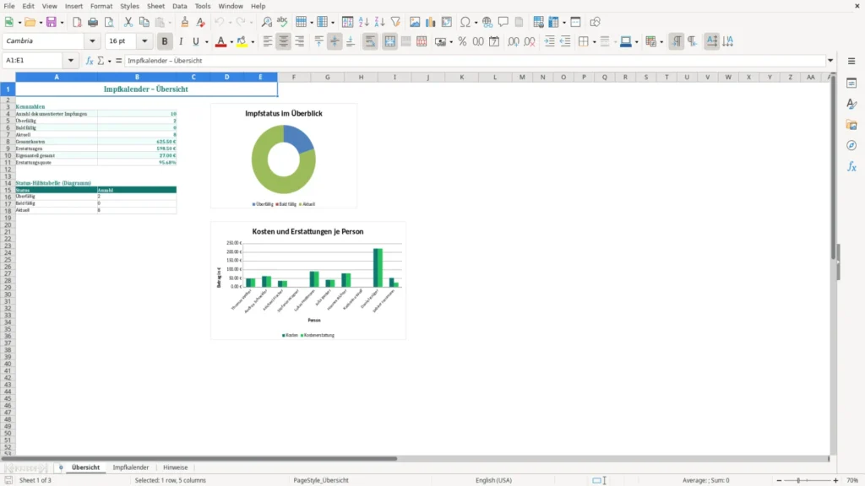
Task: Format the cell as percent
Action: tap(462, 41)
